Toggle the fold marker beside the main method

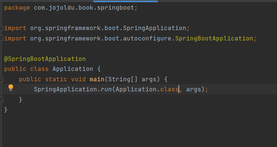pyautogui.click(x=1, y=79)
